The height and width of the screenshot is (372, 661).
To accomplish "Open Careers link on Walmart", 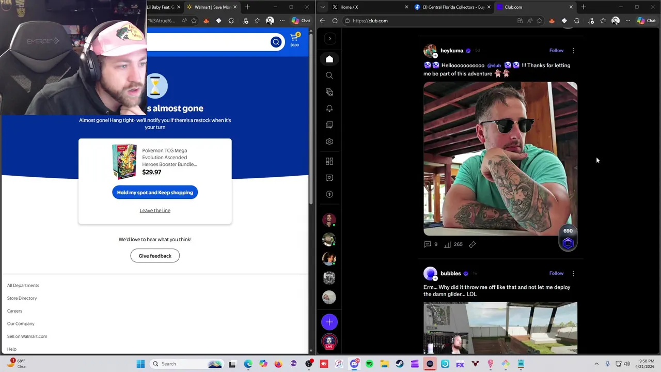I will 14,311.
